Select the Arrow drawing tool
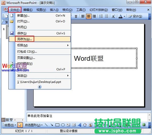This screenshot has width=152, height=135. pyautogui.click(x=52, y=125)
